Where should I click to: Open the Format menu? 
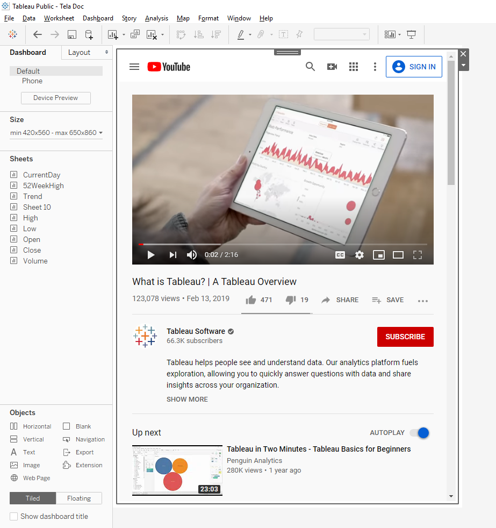point(209,18)
